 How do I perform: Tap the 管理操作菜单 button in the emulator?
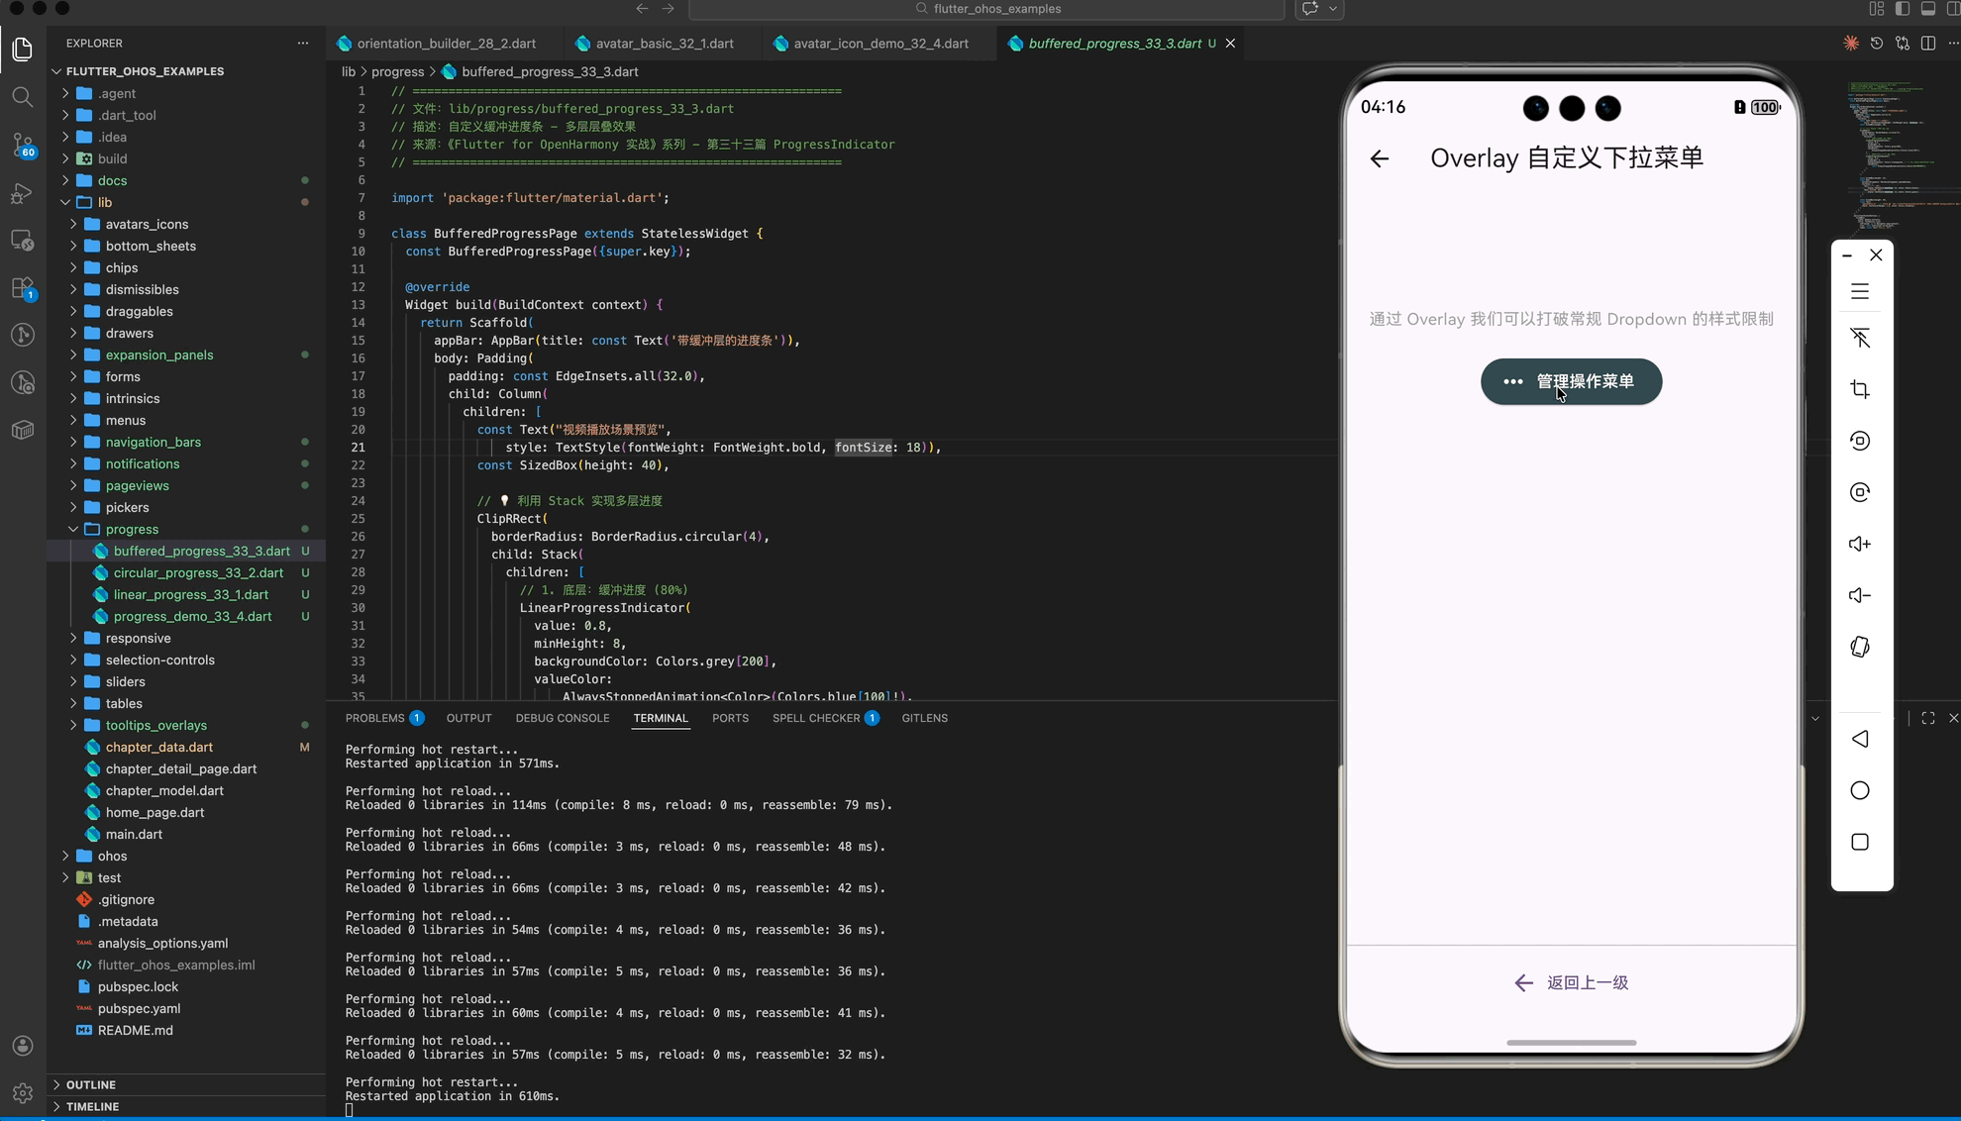pos(1571,381)
